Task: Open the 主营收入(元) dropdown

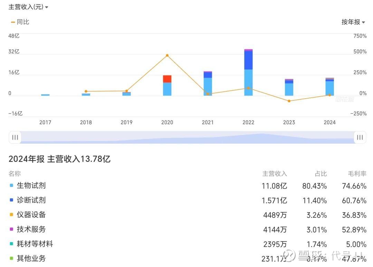Action: click(x=28, y=7)
